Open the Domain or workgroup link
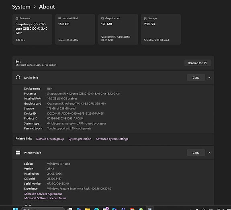The image size is (231, 210). 50,139
